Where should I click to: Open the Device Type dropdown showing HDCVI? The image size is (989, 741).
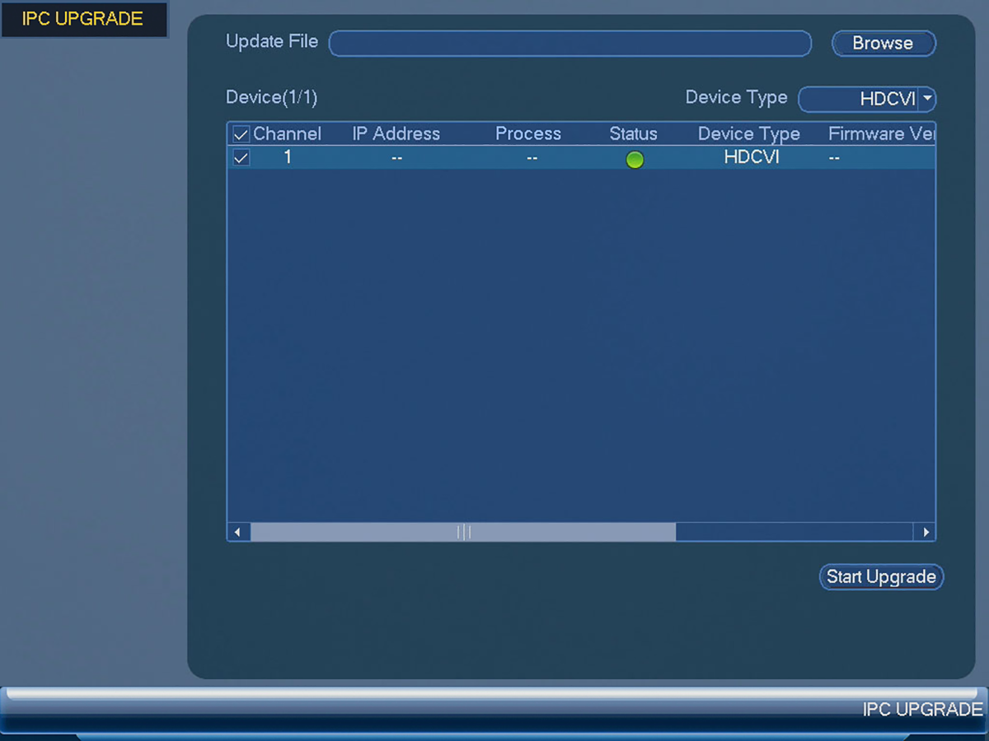(867, 100)
